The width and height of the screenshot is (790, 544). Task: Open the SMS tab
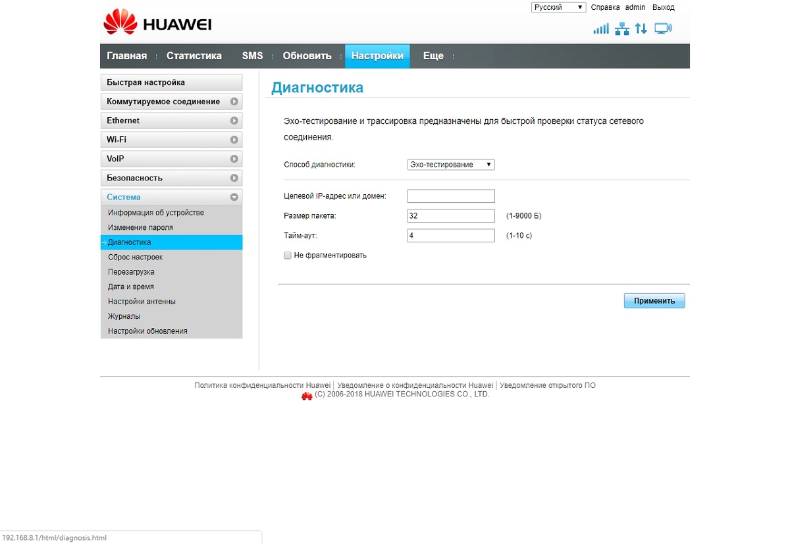click(x=252, y=56)
